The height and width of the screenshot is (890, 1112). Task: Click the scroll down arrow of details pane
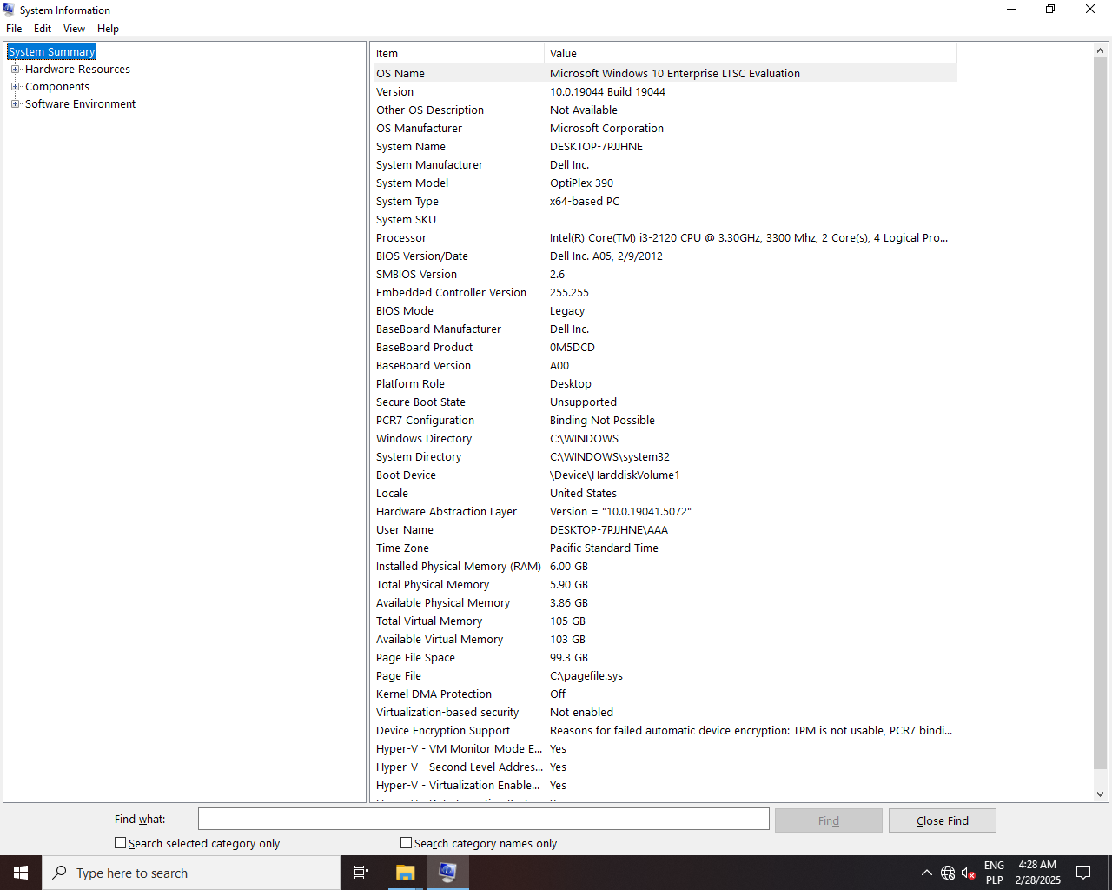pyautogui.click(x=1100, y=794)
